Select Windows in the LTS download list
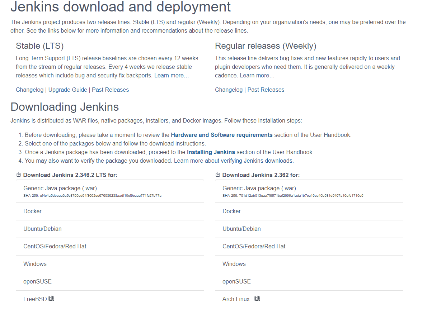 coord(110,264)
